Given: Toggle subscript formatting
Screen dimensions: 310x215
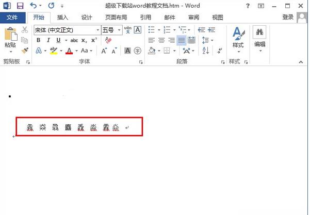Looking at the screenshot, I should [84, 41].
